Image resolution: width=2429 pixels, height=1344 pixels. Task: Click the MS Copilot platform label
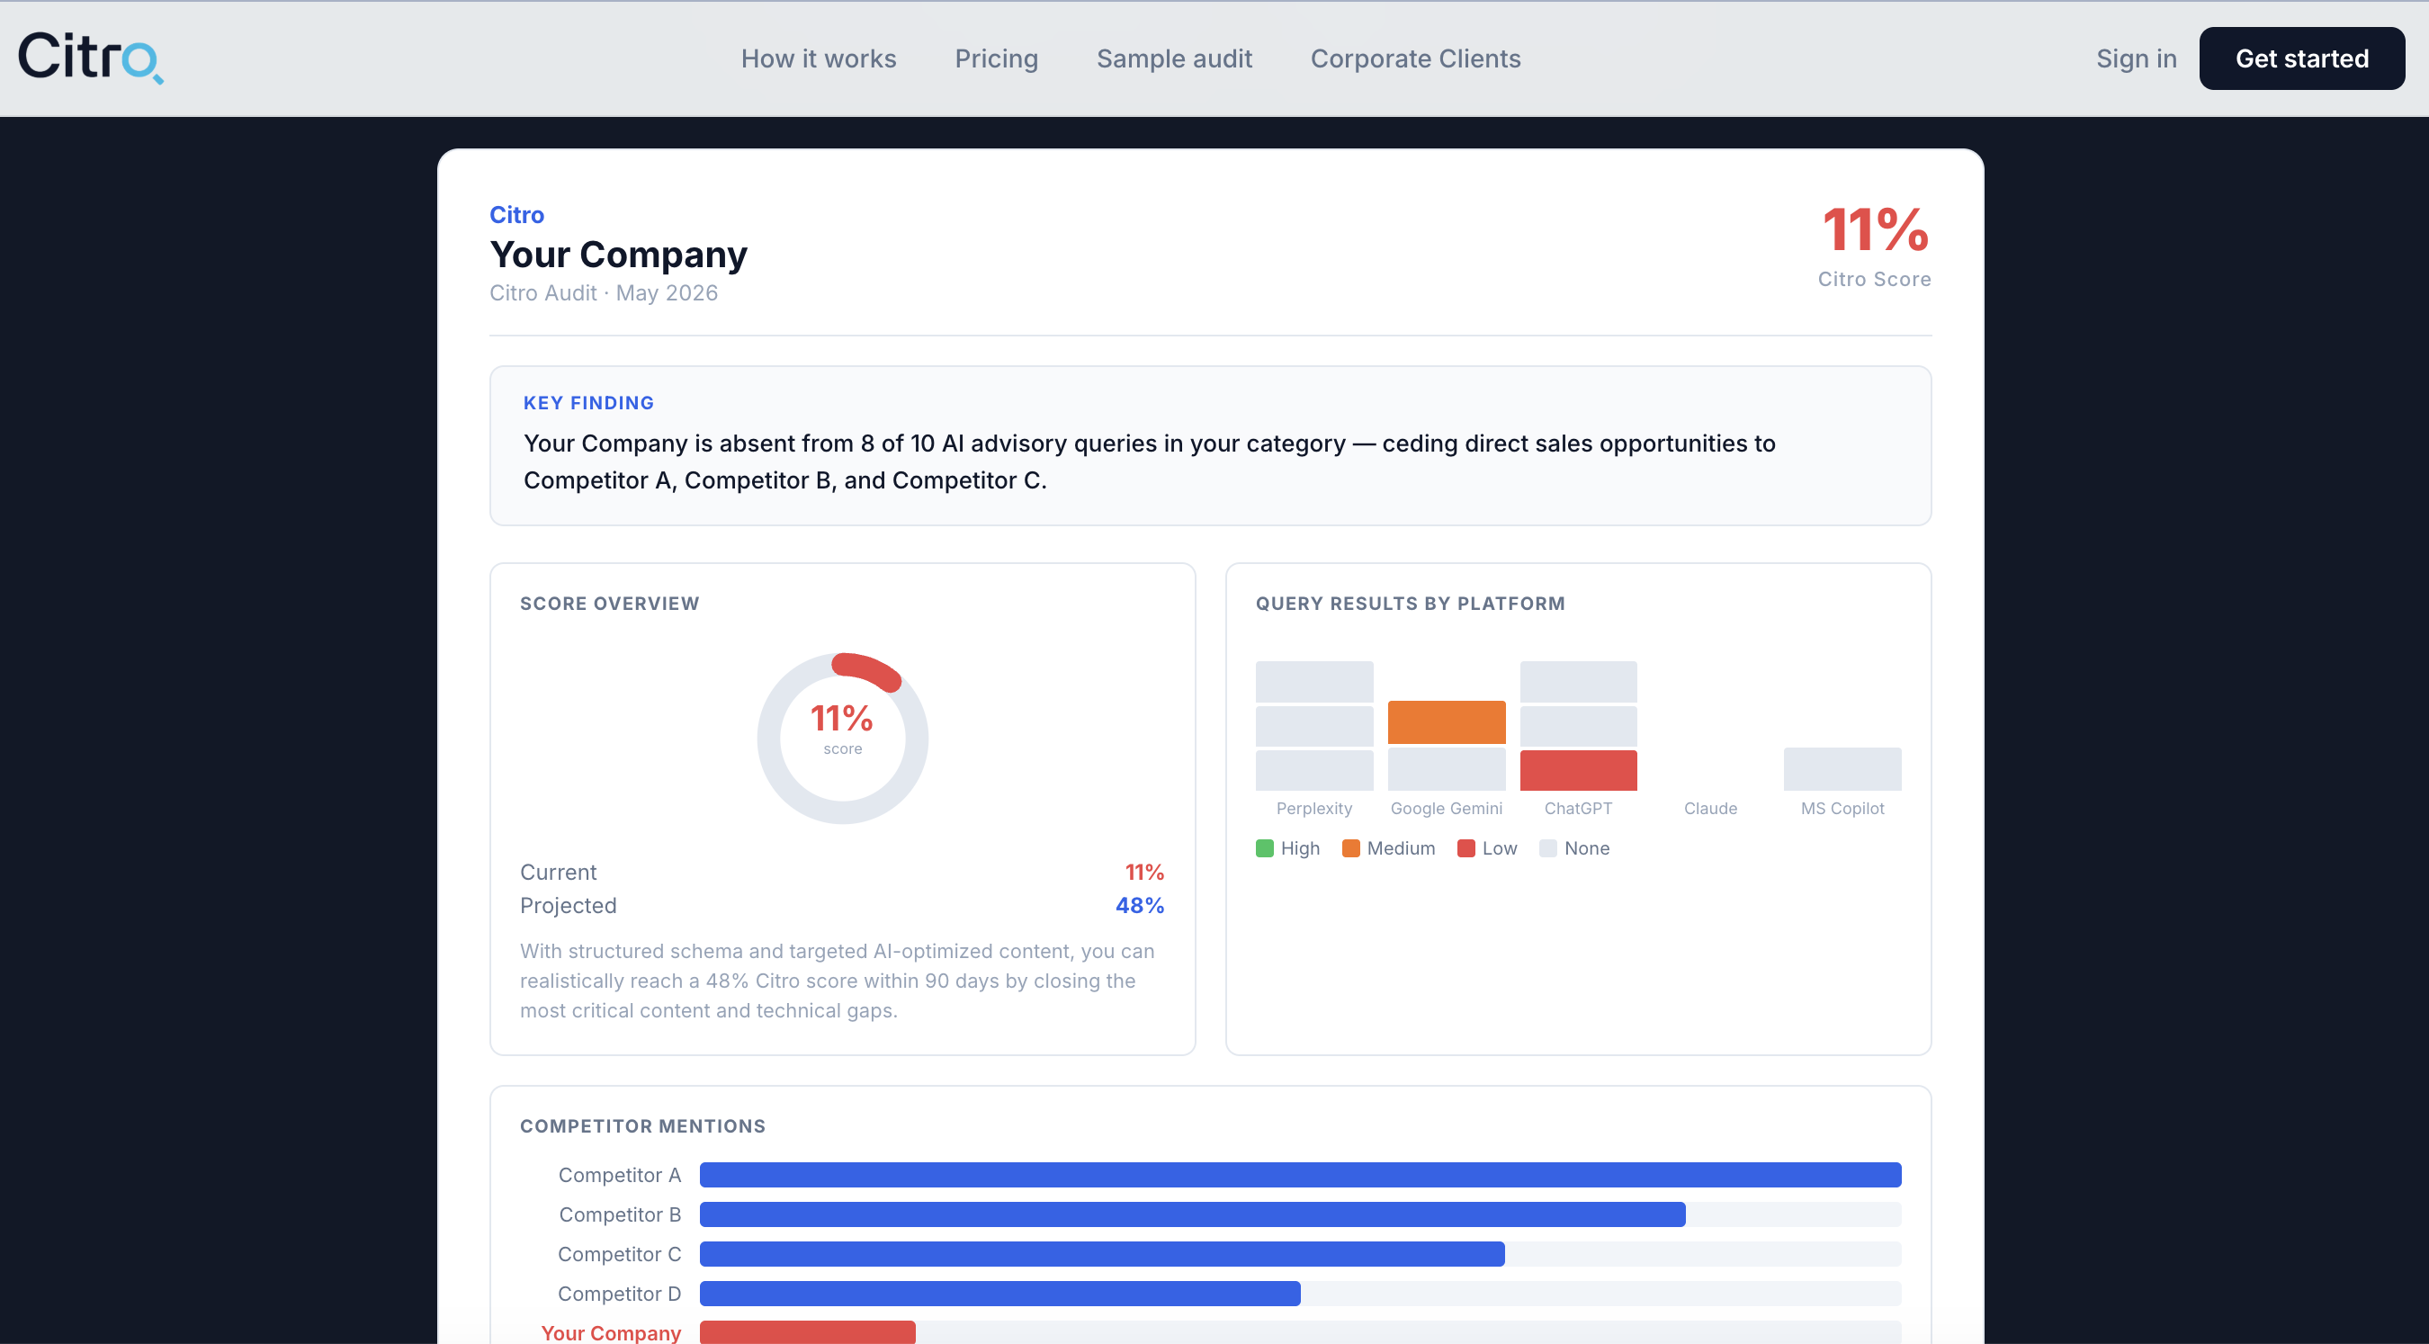tap(1842, 808)
